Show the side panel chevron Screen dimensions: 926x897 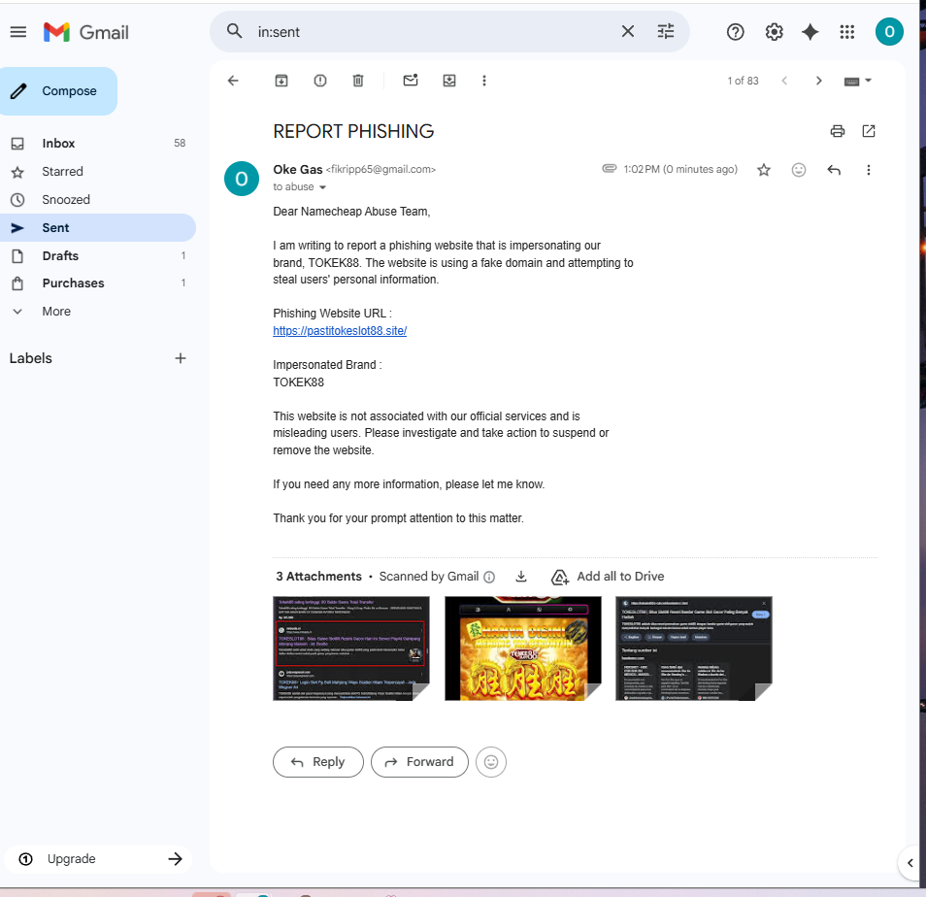[910, 863]
